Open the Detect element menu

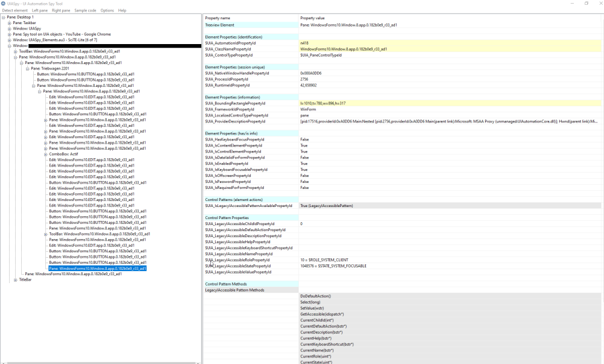[x=15, y=10]
